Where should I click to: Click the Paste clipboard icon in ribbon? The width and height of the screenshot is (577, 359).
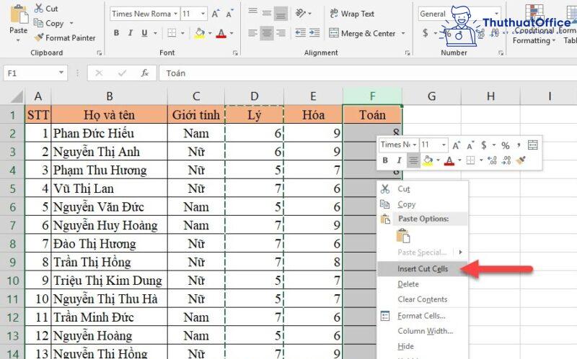pos(19,14)
